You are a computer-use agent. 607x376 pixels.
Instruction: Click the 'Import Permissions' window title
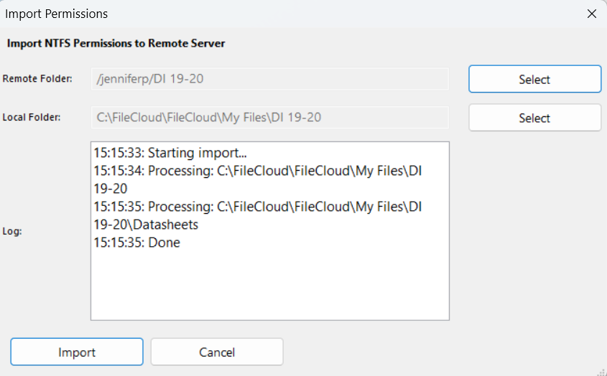57,14
